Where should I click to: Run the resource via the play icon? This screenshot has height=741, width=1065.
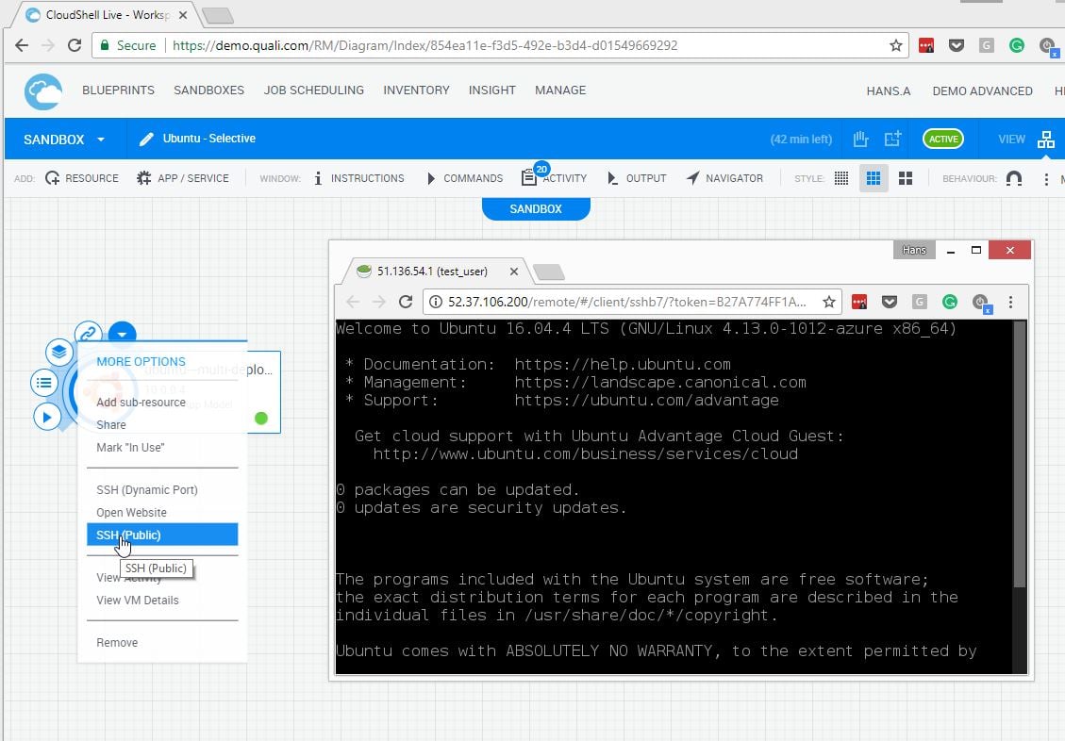tap(48, 416)
